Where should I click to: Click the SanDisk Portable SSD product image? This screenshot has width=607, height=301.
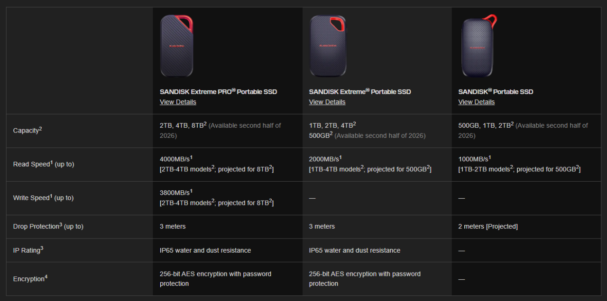click(477, 46)
